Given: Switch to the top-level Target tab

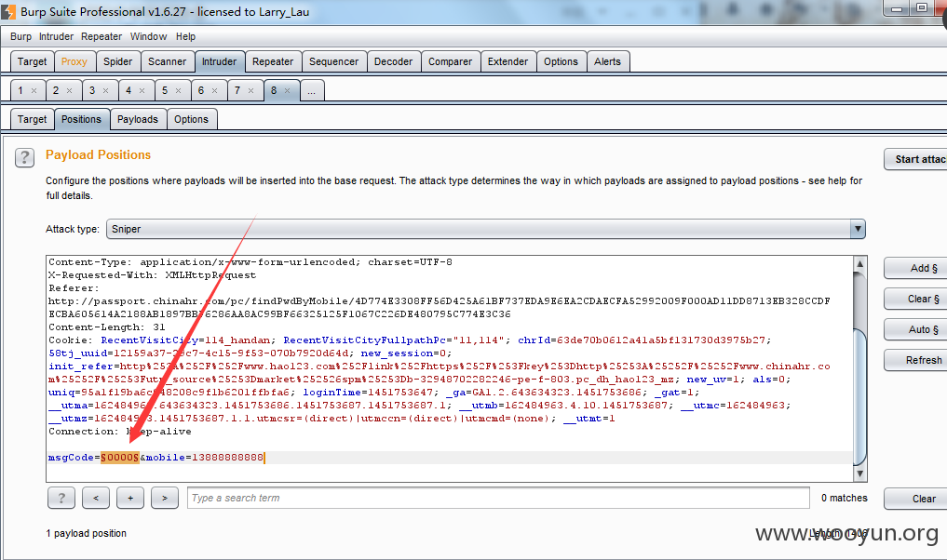Looking at the screenshot, I should [32, 61].
